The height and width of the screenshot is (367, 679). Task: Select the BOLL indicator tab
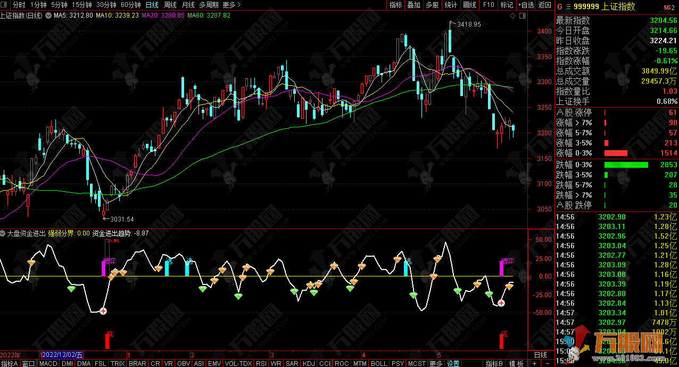coord(379,363)
